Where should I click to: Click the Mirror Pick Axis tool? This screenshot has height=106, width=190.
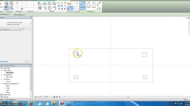click(50, 4)
